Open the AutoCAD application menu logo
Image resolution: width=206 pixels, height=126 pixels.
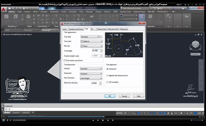pyautogui.click(x=4, y=10)
